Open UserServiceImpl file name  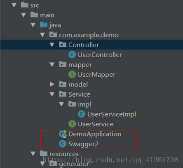112,114
